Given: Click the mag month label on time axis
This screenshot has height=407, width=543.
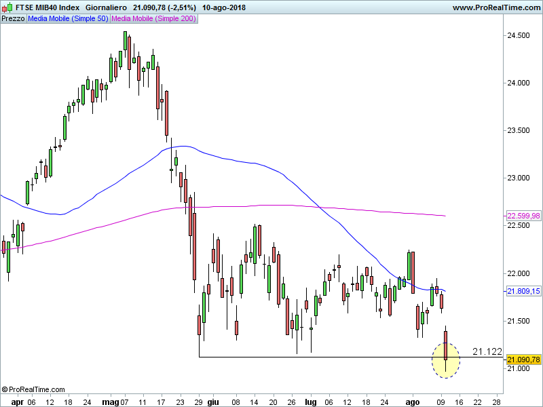Looking at the screenshot, I should click(x=111, y=402).
